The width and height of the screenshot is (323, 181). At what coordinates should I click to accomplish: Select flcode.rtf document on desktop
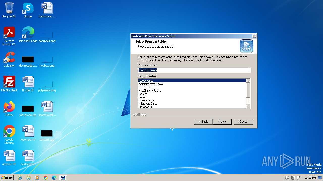pos(28,84)
